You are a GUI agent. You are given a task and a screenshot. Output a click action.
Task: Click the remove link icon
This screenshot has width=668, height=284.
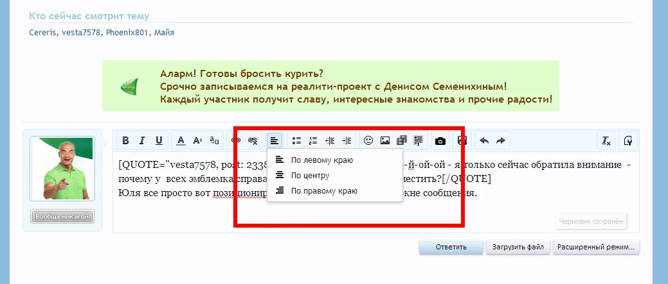(x=253, y=141)
